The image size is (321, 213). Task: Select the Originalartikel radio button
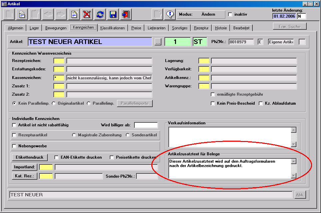(54, 103)
